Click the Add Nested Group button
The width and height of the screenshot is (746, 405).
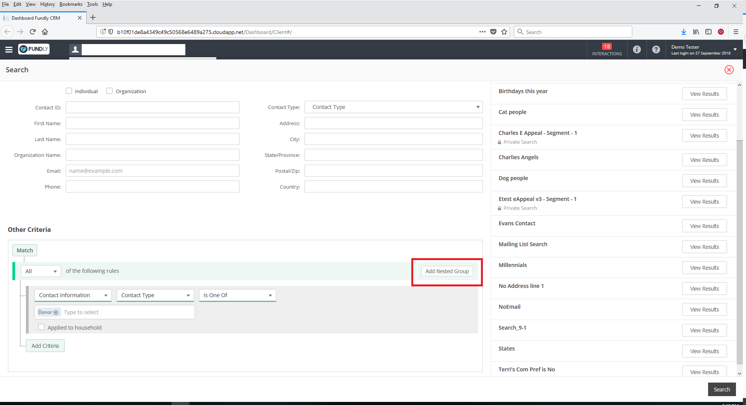coord(447,271)
